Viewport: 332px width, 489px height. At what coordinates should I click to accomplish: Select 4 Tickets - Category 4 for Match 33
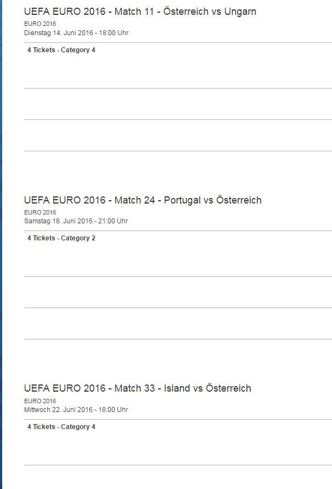tap(61, 427)
